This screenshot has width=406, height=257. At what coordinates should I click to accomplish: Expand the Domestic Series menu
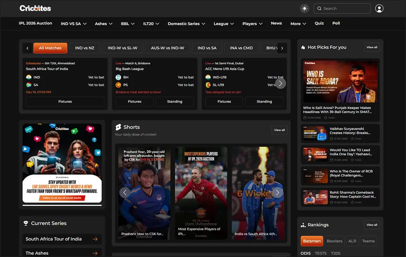click(x=186, y=24)
